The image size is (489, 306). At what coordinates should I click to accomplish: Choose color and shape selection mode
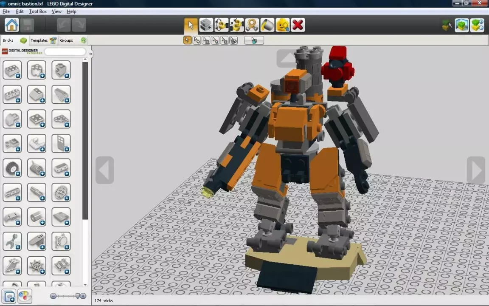click(x=233, y=40)
